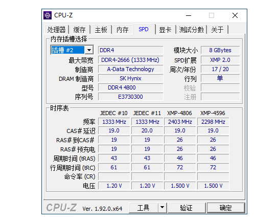Screen dimensions: 279x222
Task: Click the empty 命令率 (CR) JEDEC #10 cell
Action: (114, 176)
